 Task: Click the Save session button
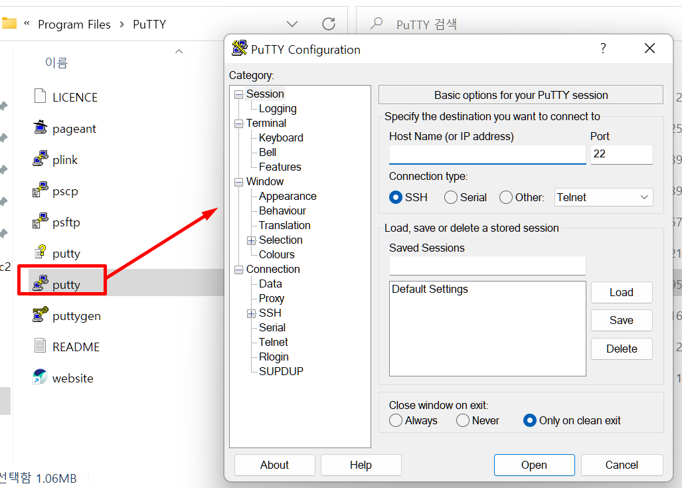point(622,320)
